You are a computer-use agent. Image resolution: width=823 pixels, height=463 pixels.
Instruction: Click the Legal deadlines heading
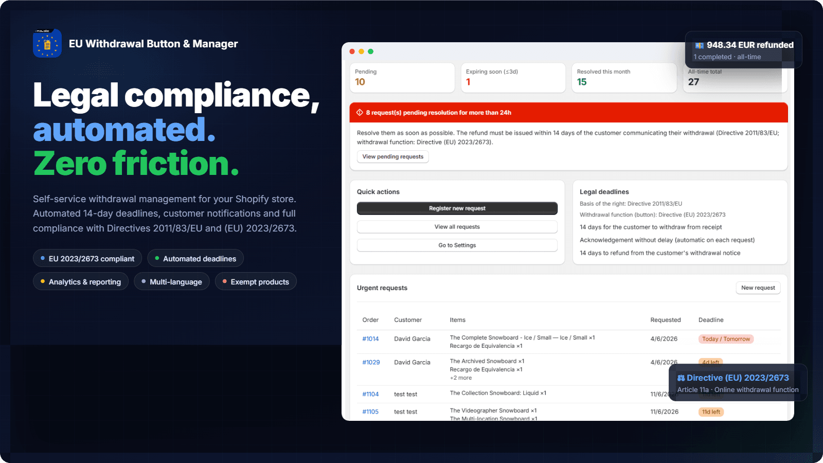click(x=604, y=192)
